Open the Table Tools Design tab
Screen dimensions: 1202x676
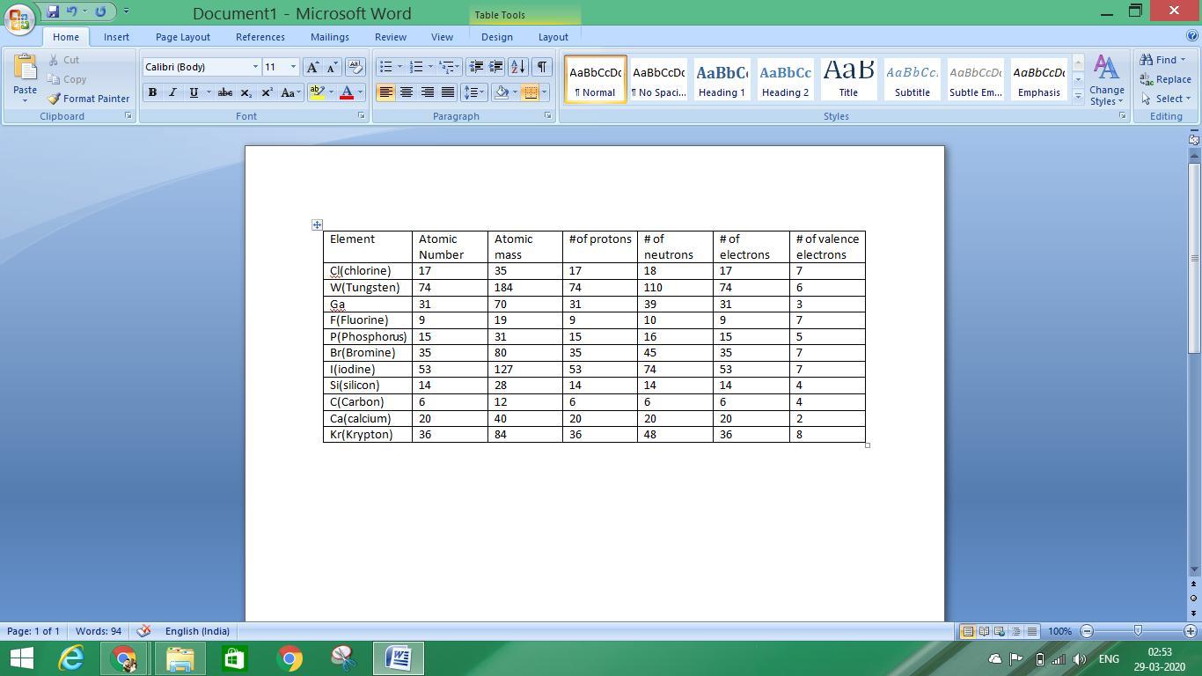click(x=496, y=37)
